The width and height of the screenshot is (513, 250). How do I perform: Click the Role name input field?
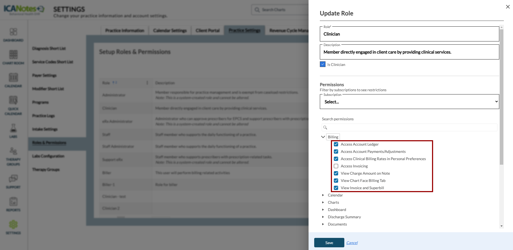click(x=409, y=34)
